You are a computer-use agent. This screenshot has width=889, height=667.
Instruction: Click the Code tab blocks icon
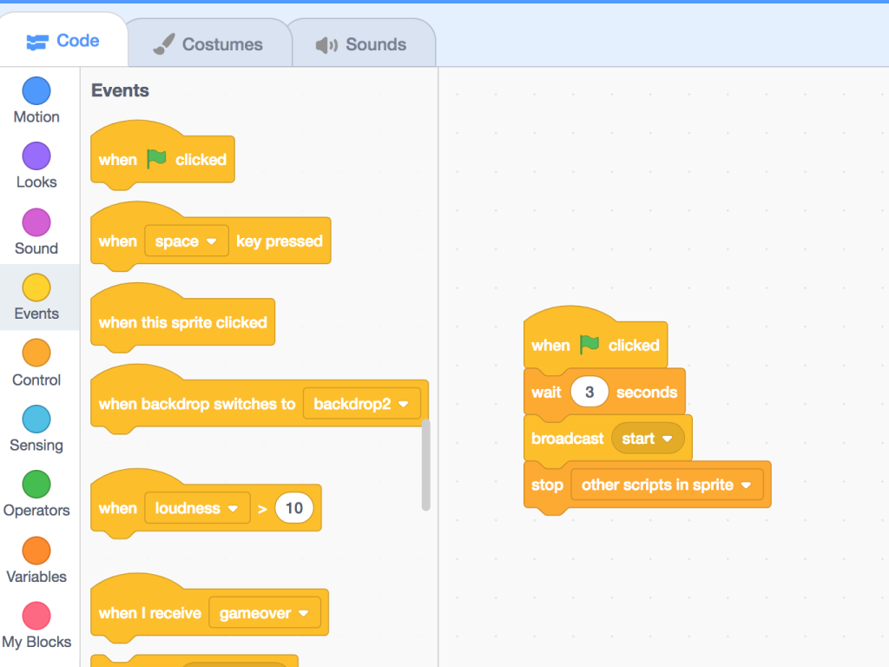(x=37, y=42)
